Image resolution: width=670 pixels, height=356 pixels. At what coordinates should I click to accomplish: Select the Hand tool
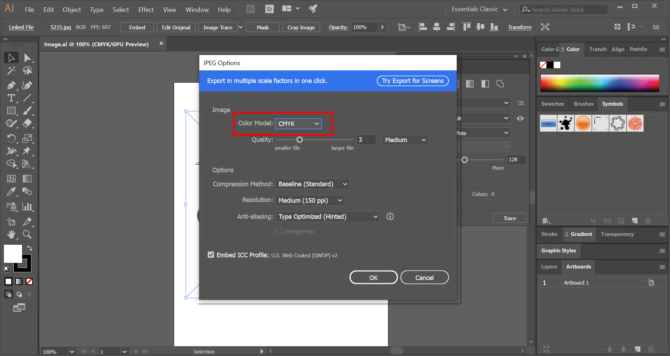tap(11, 235)
